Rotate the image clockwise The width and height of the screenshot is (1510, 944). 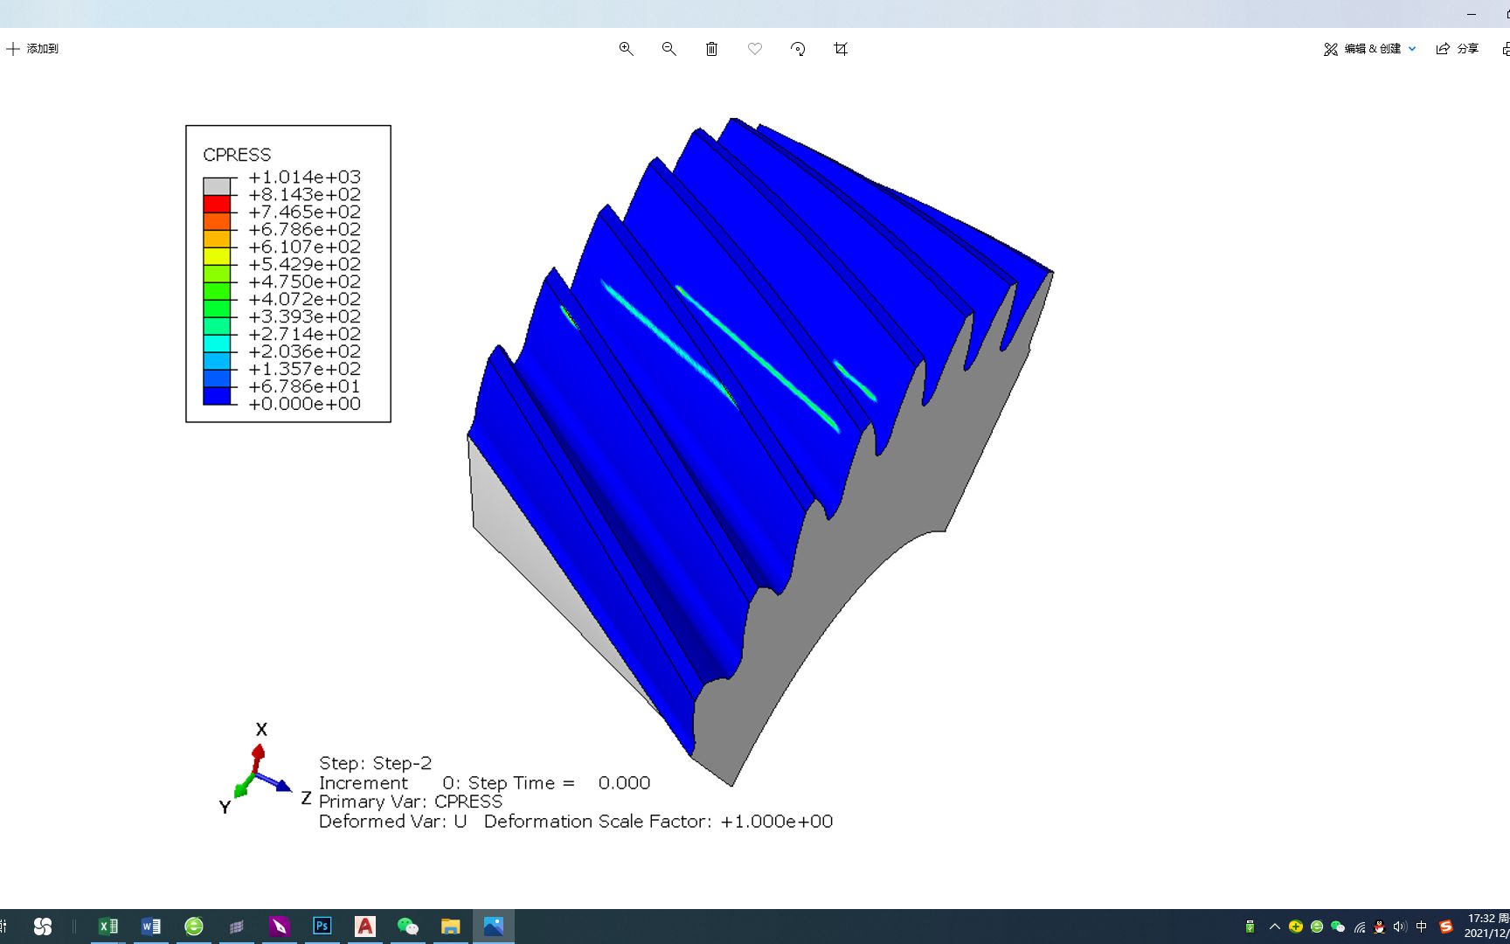[798, 49]
